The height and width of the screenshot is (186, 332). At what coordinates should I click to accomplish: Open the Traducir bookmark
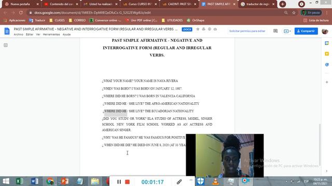point(37,20)
